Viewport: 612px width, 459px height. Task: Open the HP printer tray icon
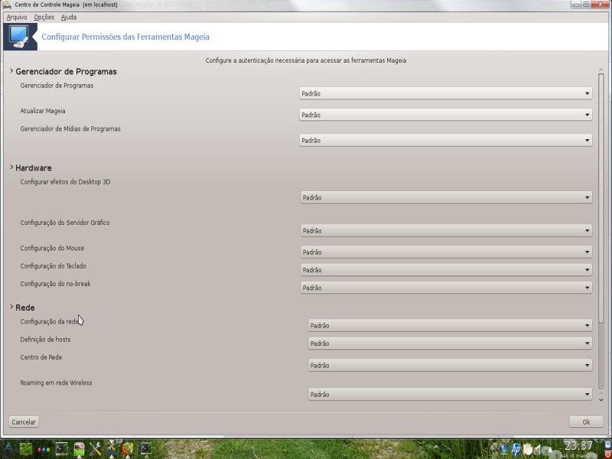tap(516, 450)
